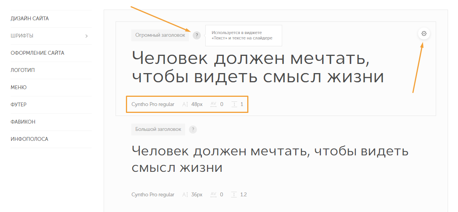Click the help icon beside Большой заголовок
The height and width of the screenshot is (212, 458).
point(193,129)
